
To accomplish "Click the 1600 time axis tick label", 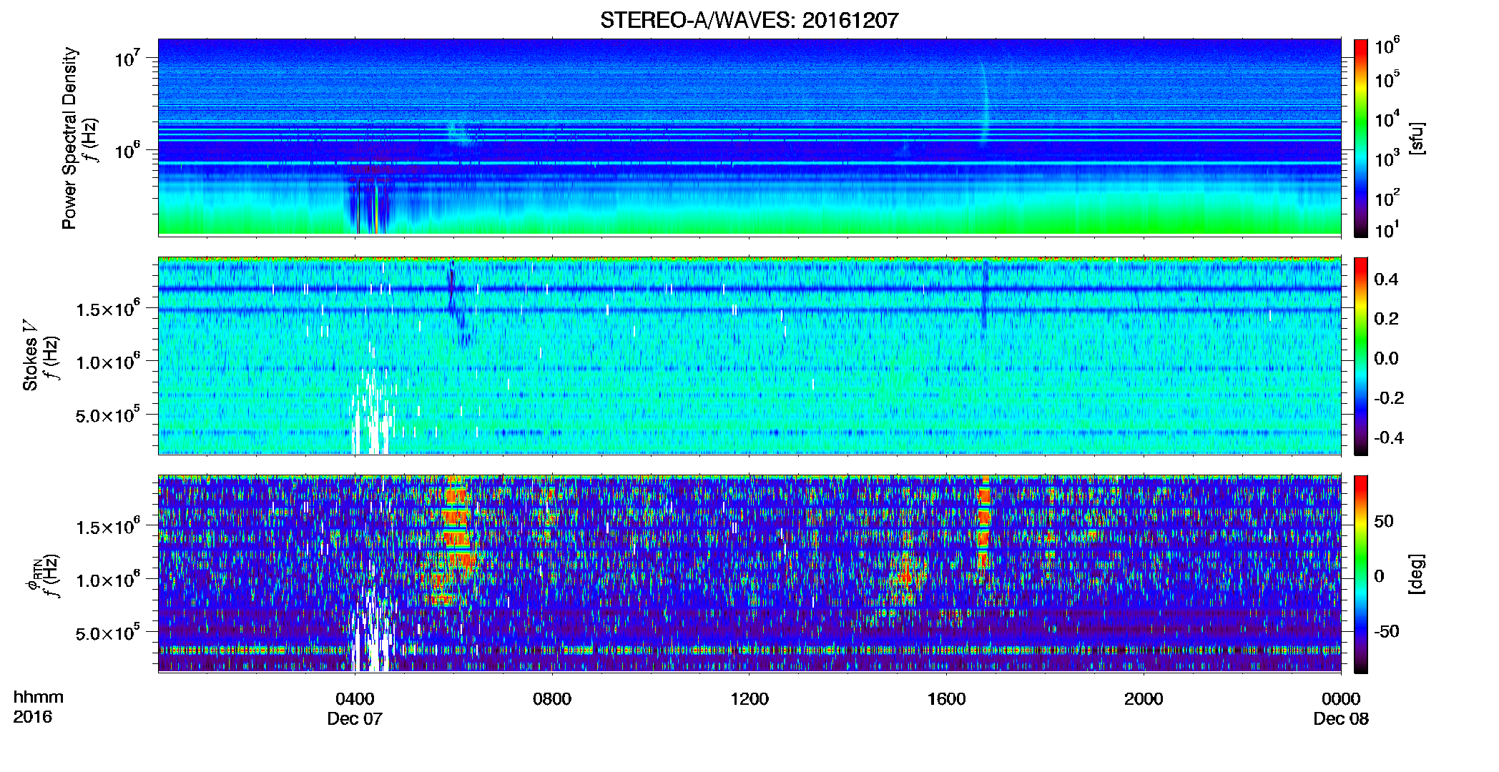I will [x=946, y=698].
